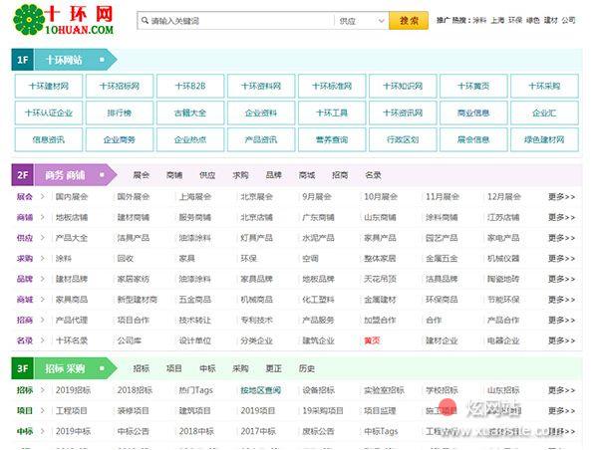Open the 国内展会 link

pyautogui.click(x=72, y=196)
